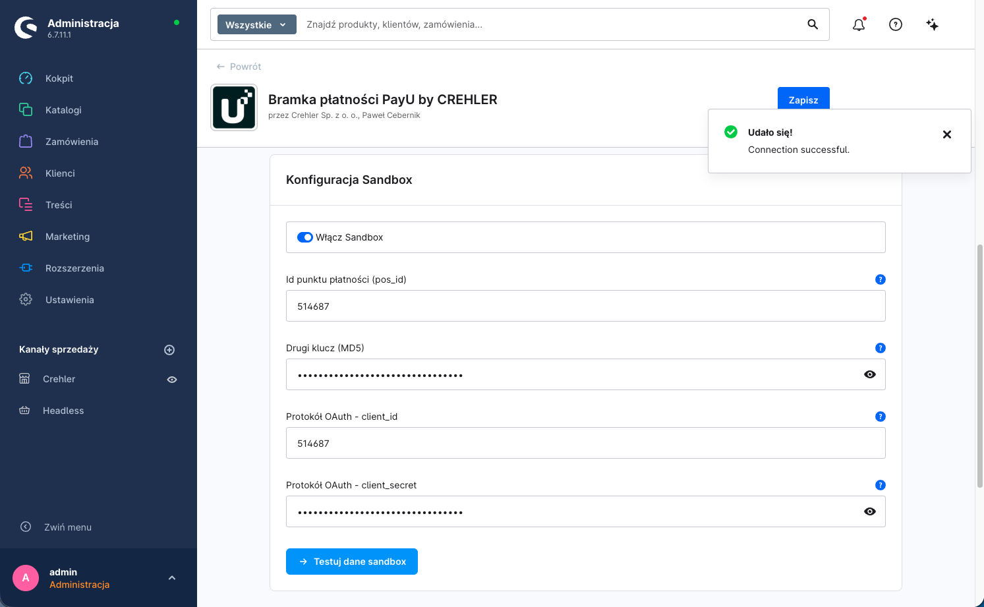The image size is (984, 607).
Task: Select the Headless sales channel
Action: click(63, 411)
